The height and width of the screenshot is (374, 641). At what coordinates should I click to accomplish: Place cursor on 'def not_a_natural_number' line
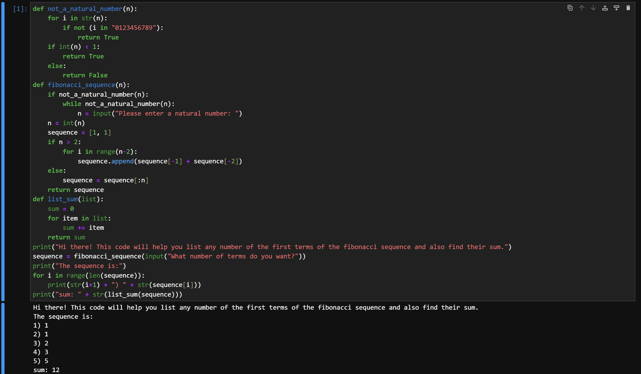pos(85,9)
